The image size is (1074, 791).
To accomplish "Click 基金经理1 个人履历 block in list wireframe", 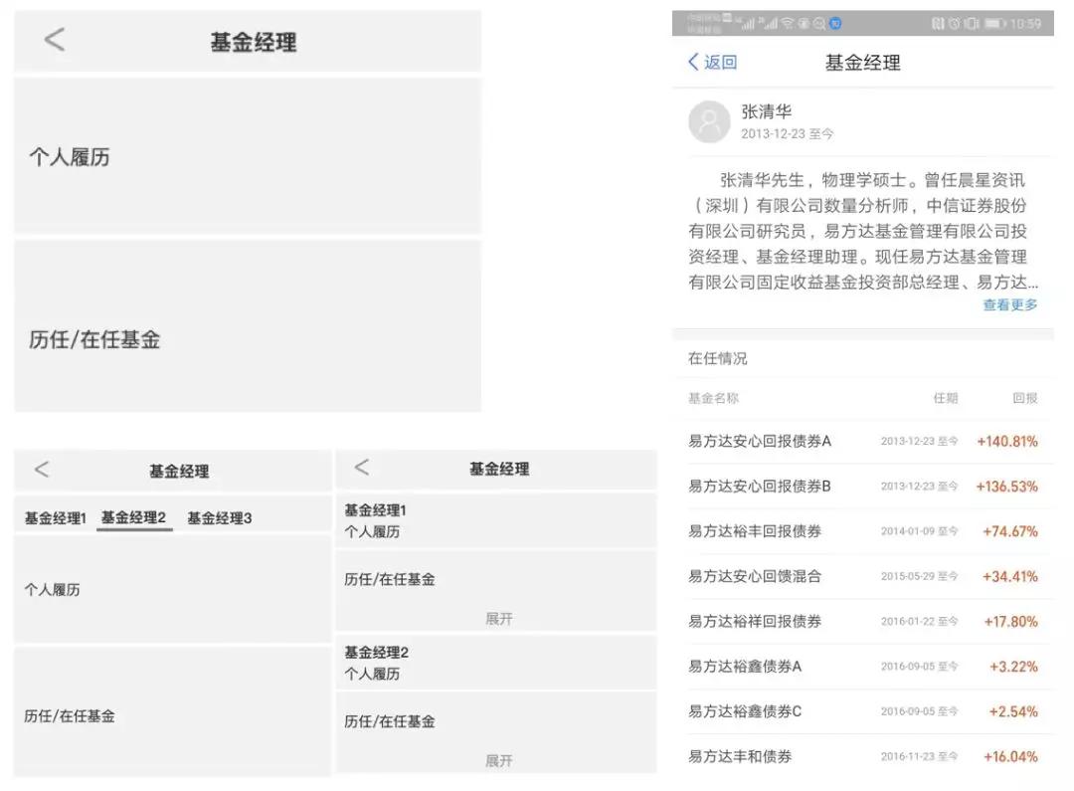I will click(496, 520).
